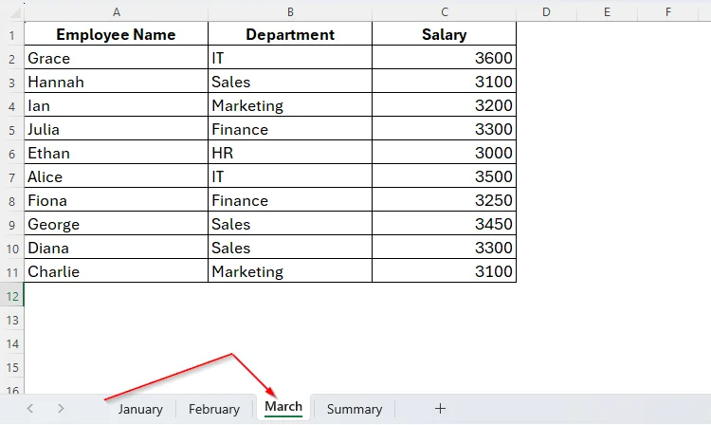This screenshot has width=711, height=425.
Task: Go to next sheet using right arrow
Action: coord(61,408)
